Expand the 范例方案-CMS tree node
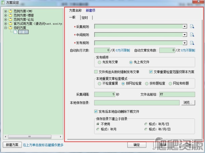Viewport: 205px width, 153px height. 5,11
